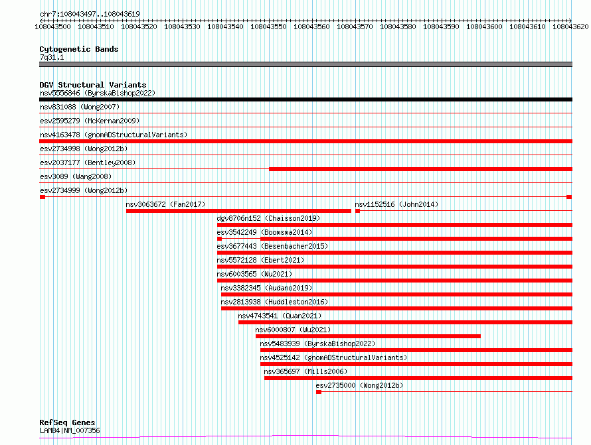Screen dimensions: 591x445
Task: Open variant nsv831088 (Wong2007)
Action: pos(80,107)
